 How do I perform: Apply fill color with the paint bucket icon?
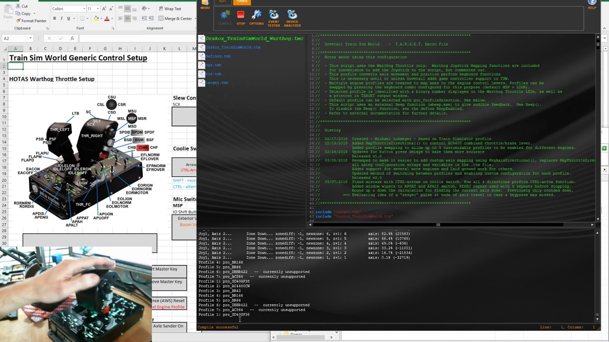pyautogui.click(x=96, y=19)
